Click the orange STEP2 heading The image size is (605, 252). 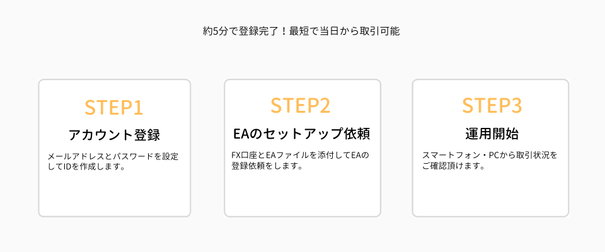pos(301,105)
